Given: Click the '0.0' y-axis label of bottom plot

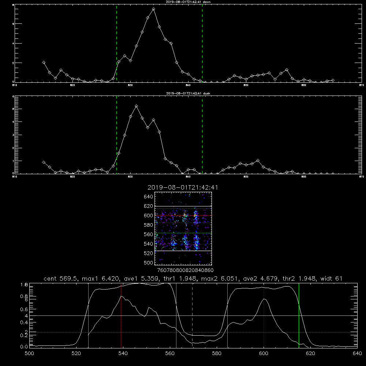Looking at the screenshot, I should coord(24,347).
